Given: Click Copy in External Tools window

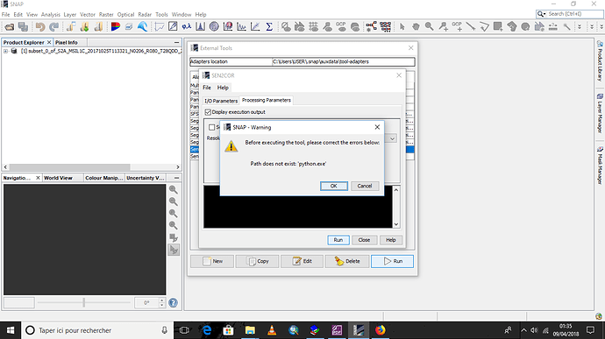Looking at the screenshot, I should pyautogui.click(x=258, y=261).
